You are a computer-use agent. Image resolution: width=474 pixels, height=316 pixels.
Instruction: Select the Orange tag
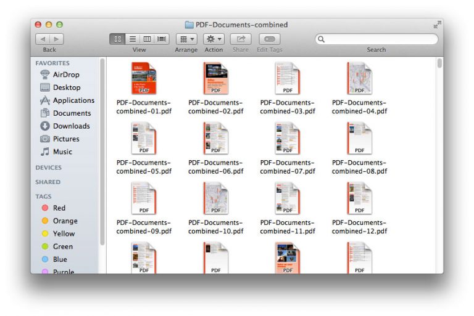pos(65,221)
